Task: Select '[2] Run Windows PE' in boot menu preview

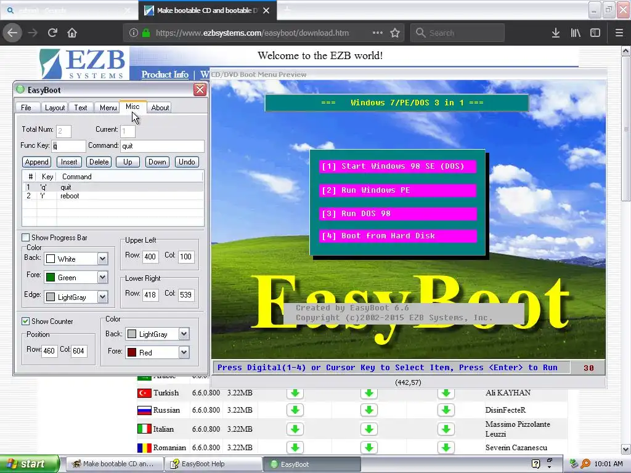Action: (398, 190)
